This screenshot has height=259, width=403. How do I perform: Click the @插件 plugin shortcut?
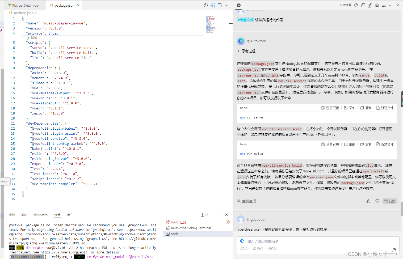pos(258,249)
